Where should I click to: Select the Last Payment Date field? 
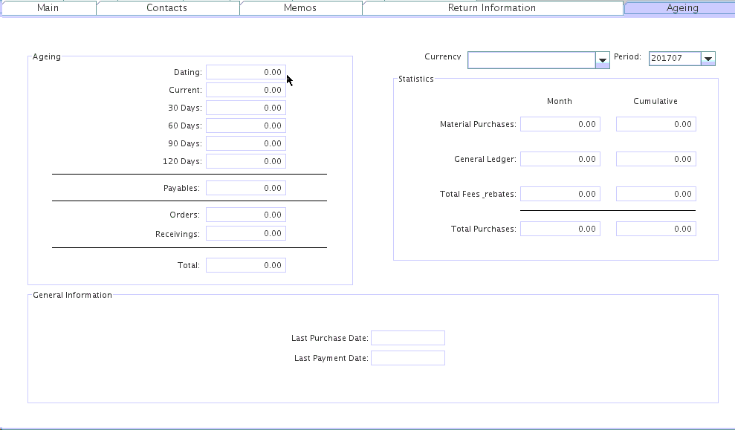click(x=407, y=358)
